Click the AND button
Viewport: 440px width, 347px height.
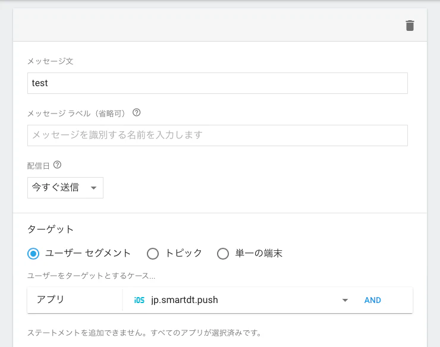coord(372,300)
